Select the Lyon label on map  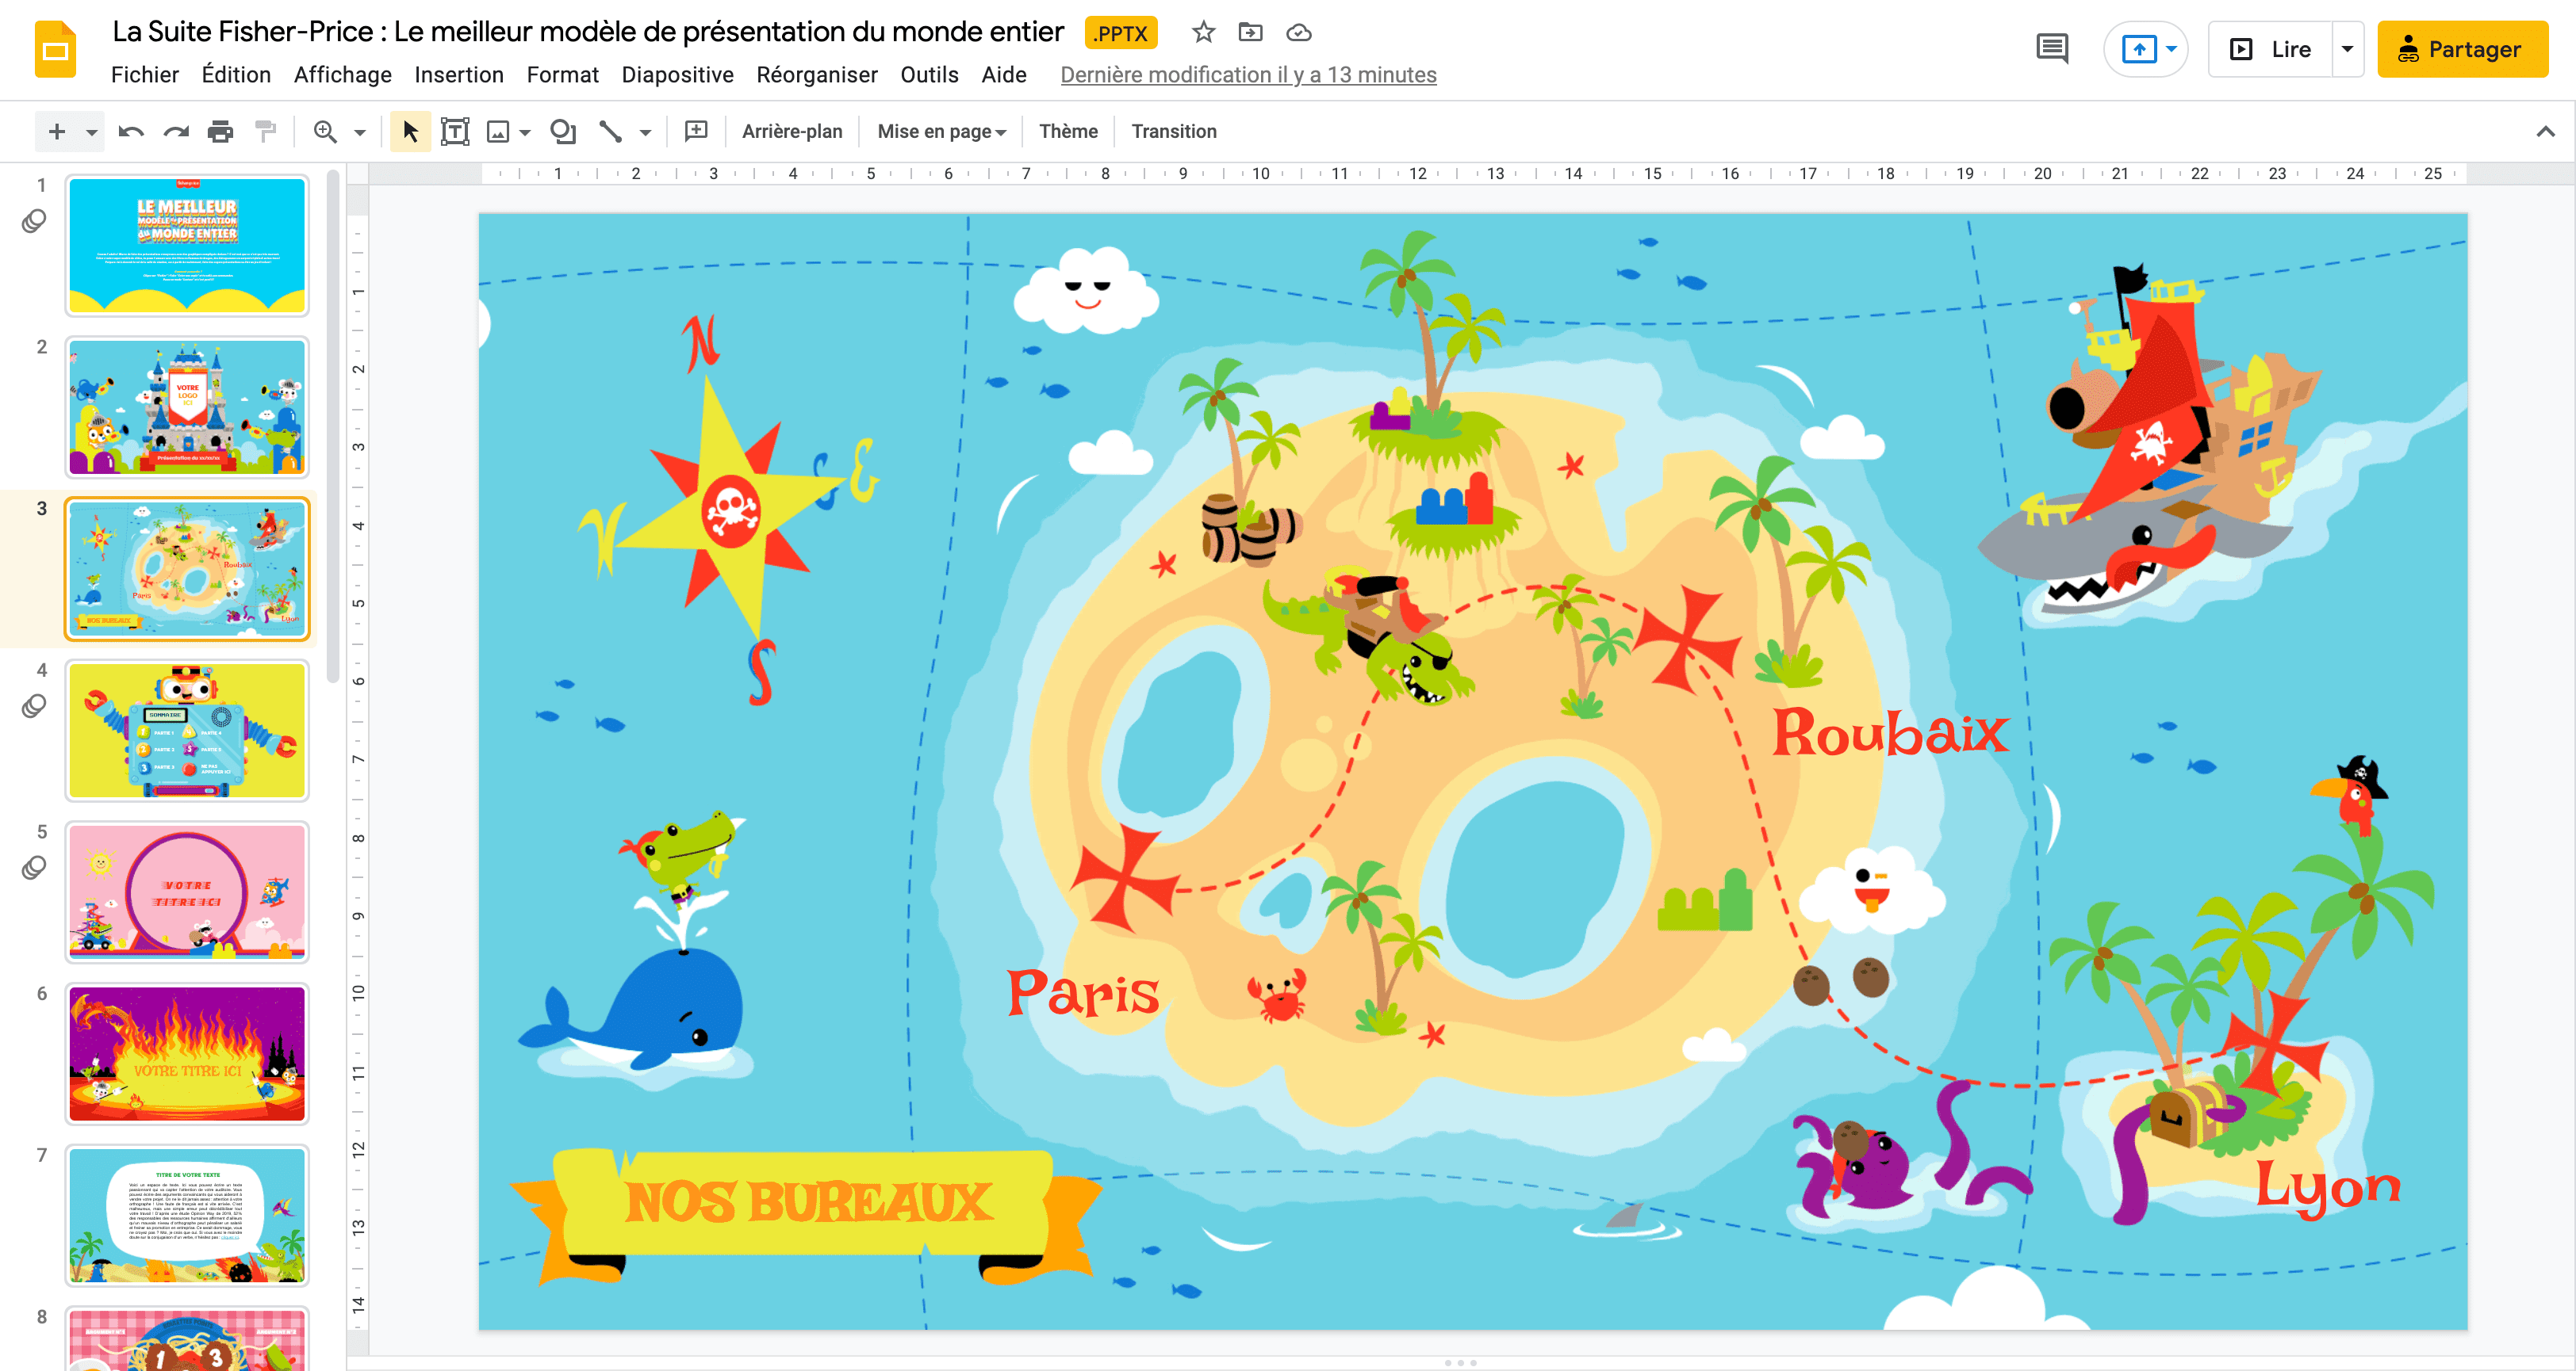tap(2328, 1190)
